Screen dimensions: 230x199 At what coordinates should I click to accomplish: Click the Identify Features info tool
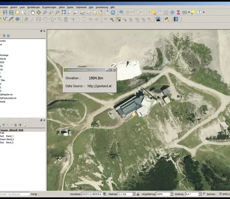click(121, 12)
